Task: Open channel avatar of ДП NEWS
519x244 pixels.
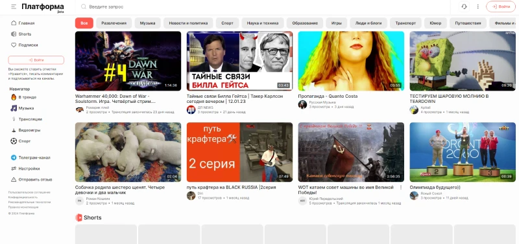Action: coord(191,109)
